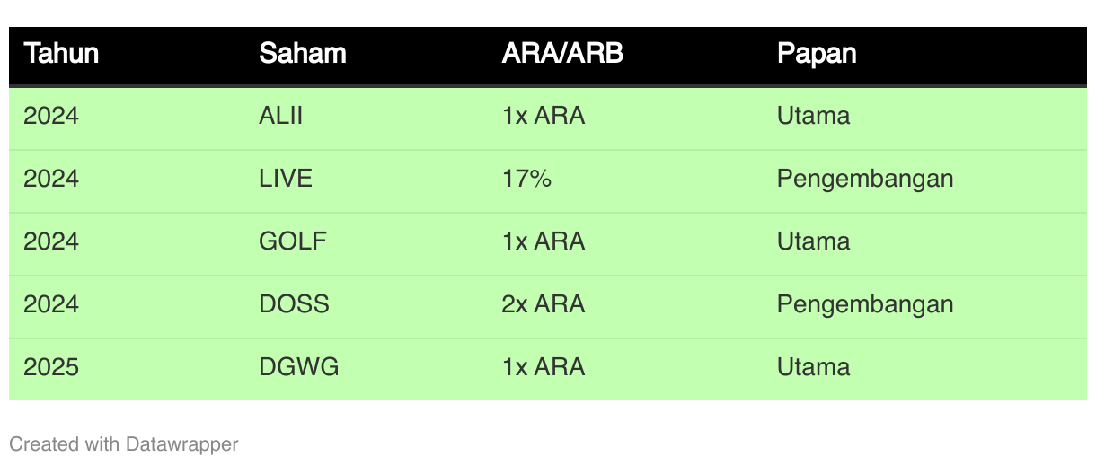The height and width of the screenshot is (465, 1096).
Task: Select Pengembangan in the DOSS row
Action: (x=865, y=304)
